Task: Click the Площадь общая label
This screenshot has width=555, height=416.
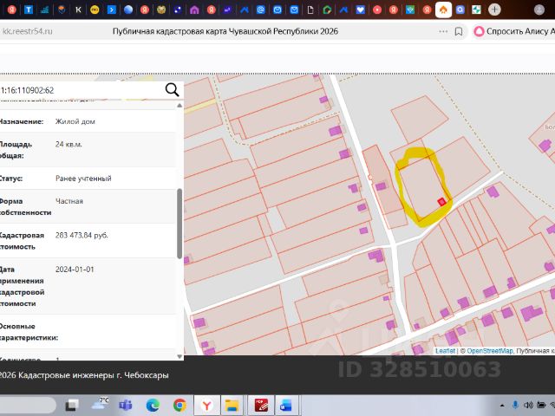Action: 16,150
